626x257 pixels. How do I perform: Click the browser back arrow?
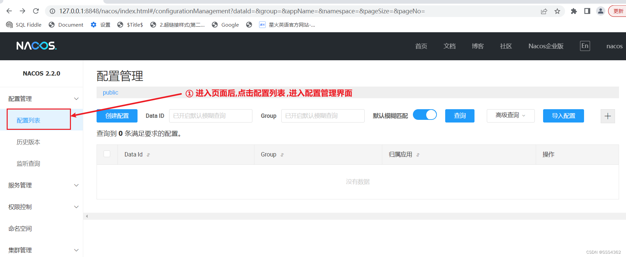[x=9, y=11]
